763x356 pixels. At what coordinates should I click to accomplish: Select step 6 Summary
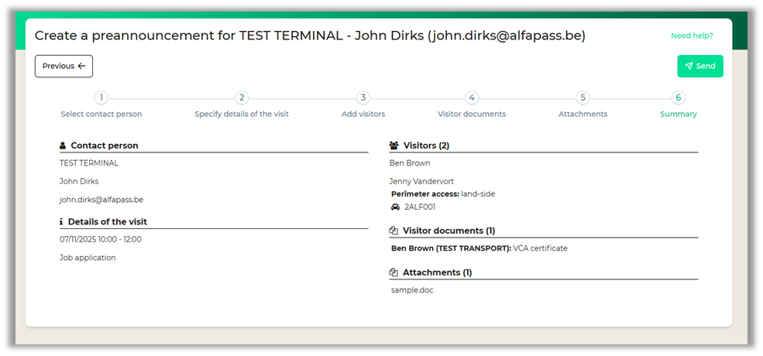pyautogui.click(x=679, y=98)
